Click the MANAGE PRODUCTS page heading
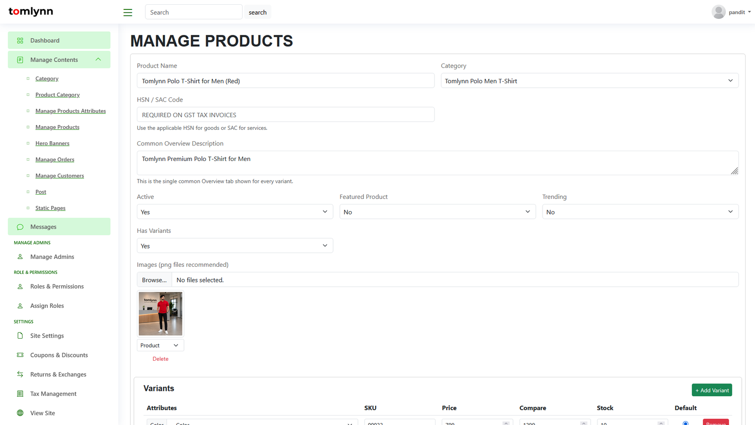The width and height of the screenshot is (755, 425). [211, 41]
